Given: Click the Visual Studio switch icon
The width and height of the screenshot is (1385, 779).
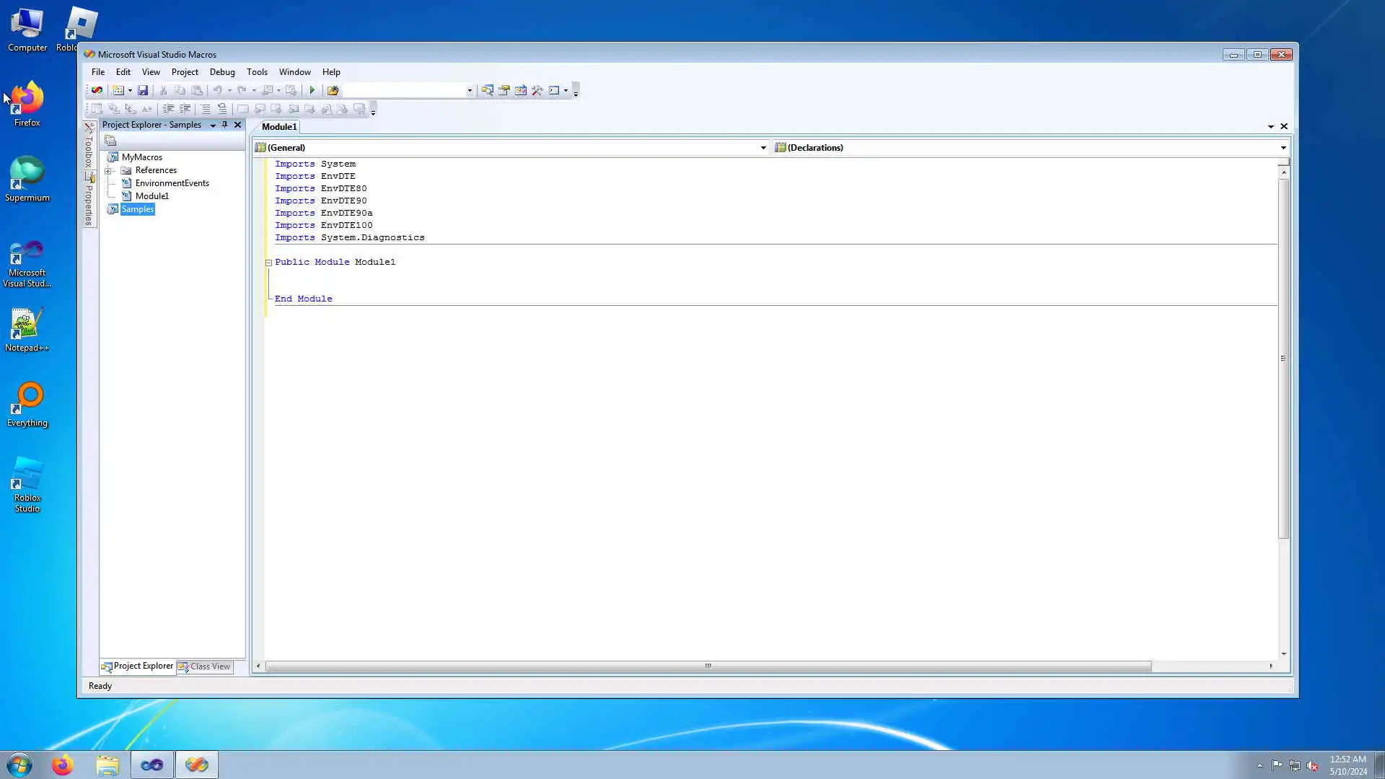Looking at the screenshot, I should coord(96,90).
